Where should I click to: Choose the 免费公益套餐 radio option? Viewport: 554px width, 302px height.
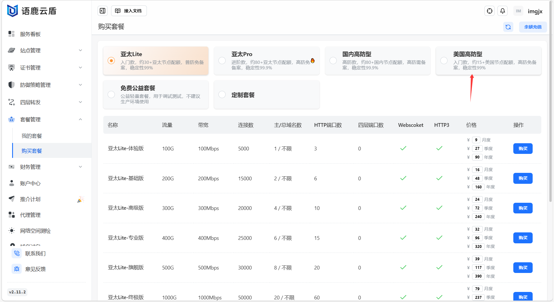tap(111, 95)
